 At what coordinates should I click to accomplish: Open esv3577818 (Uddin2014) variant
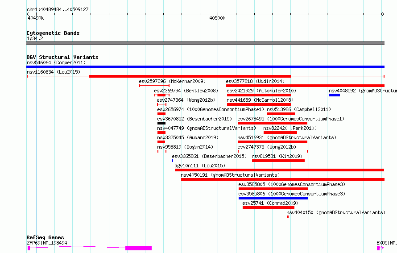click(255, 81)
